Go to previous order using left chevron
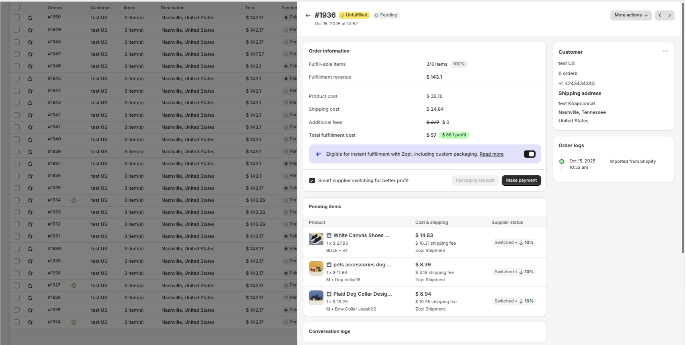 point(660,15)
